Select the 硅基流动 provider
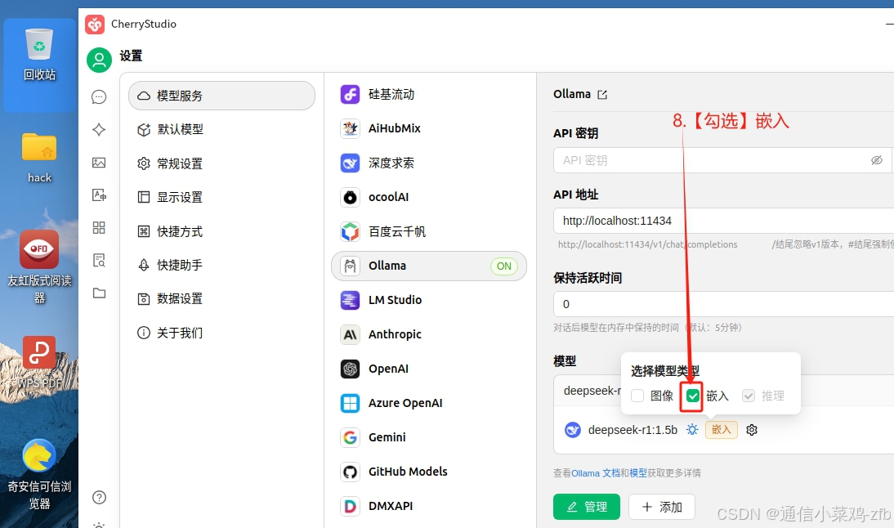The height and width of the screenshot is (528, 894). tap(429, 94)
